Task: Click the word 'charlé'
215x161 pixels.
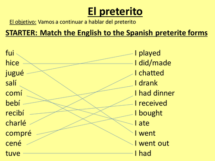Action: pos(16,123)
